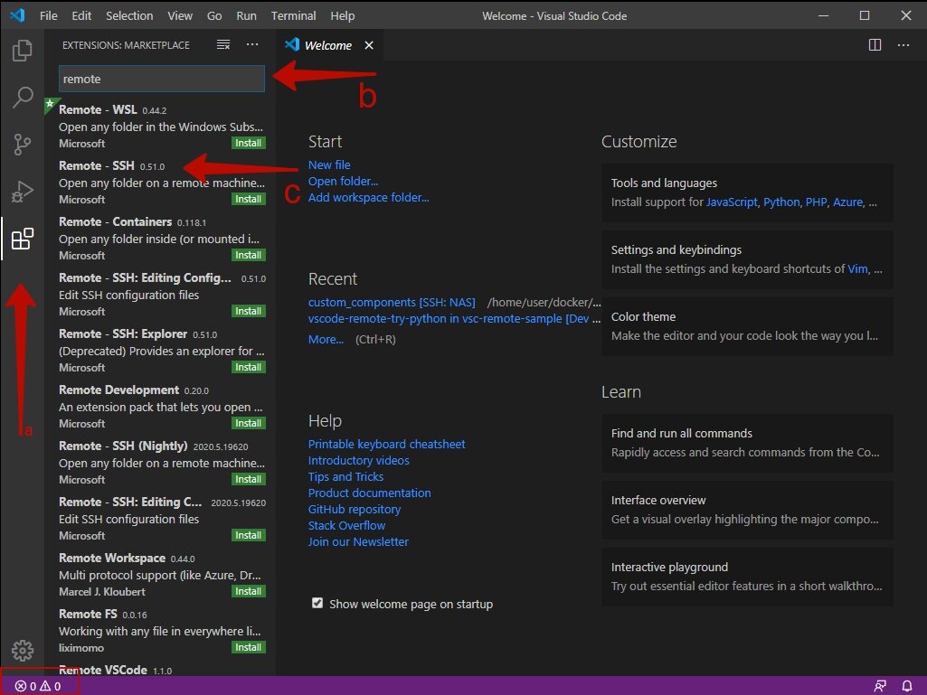927x695 pixels.
Task: Click the VS Code logo icon
Action: pos(17,15)
